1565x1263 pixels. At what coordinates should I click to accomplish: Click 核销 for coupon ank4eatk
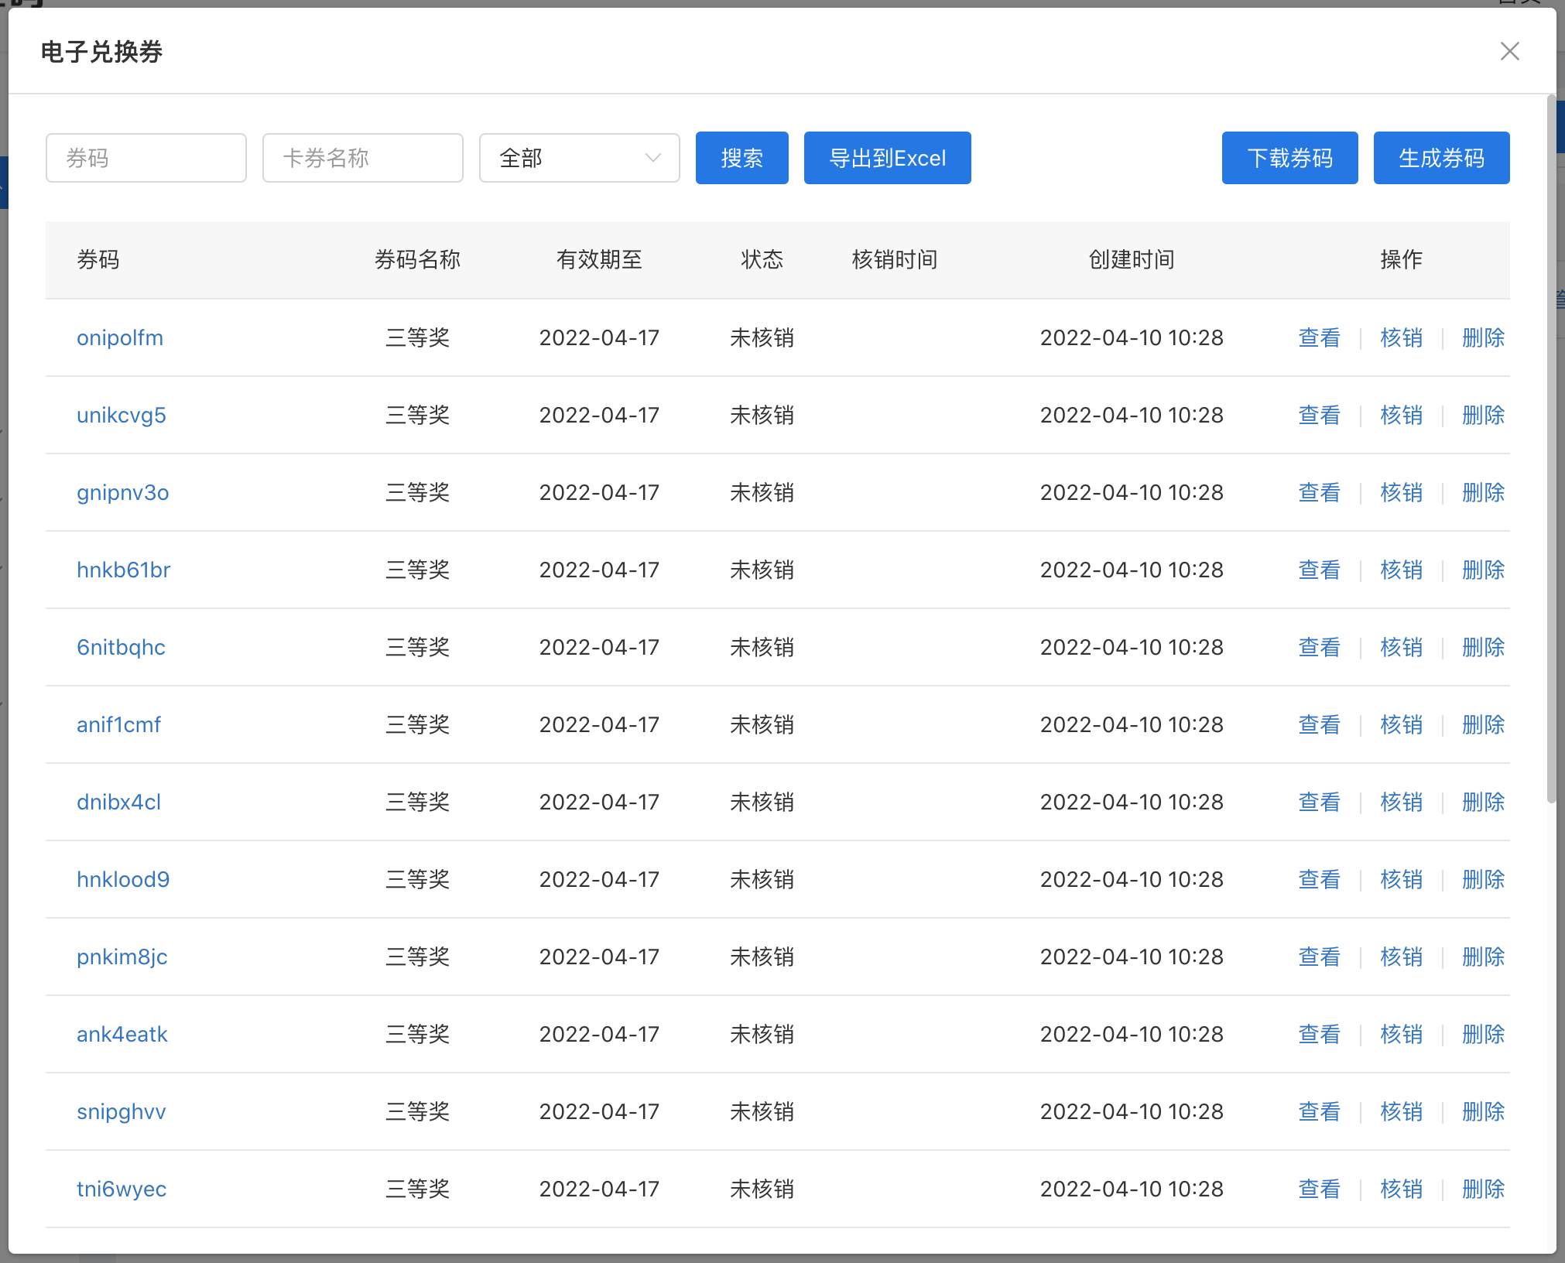click(1401, 1035)
